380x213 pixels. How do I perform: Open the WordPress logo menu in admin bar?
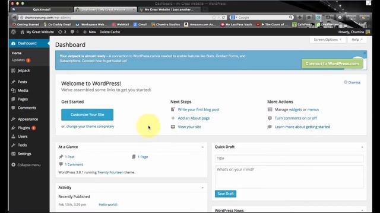[x=13, y=32]
